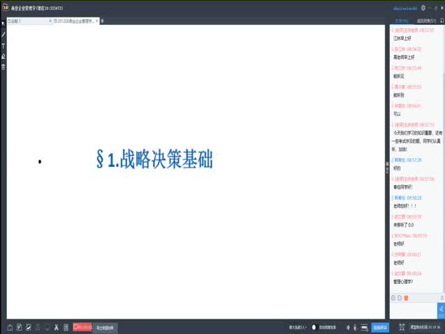This screenshot has height=334, width=445.
Task: Click the orange gift icon in chat
Action: point(406,298)
